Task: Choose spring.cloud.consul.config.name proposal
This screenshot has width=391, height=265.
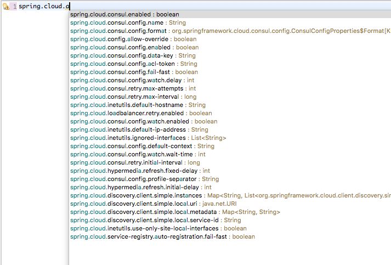Action: pos(230,22)
